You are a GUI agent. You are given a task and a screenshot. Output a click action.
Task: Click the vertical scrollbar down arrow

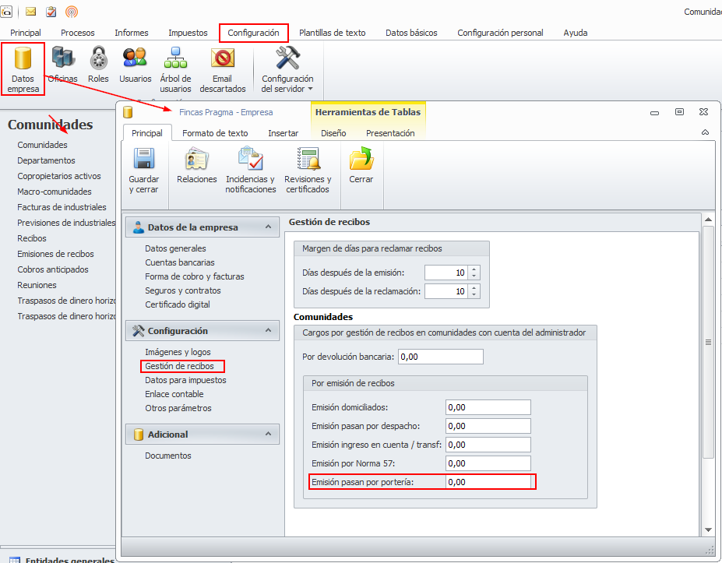tap(708, 530)
